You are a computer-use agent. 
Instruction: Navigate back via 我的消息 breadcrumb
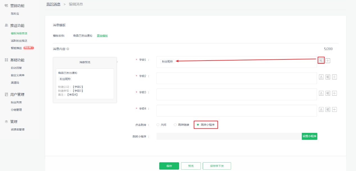pos(53,4)
